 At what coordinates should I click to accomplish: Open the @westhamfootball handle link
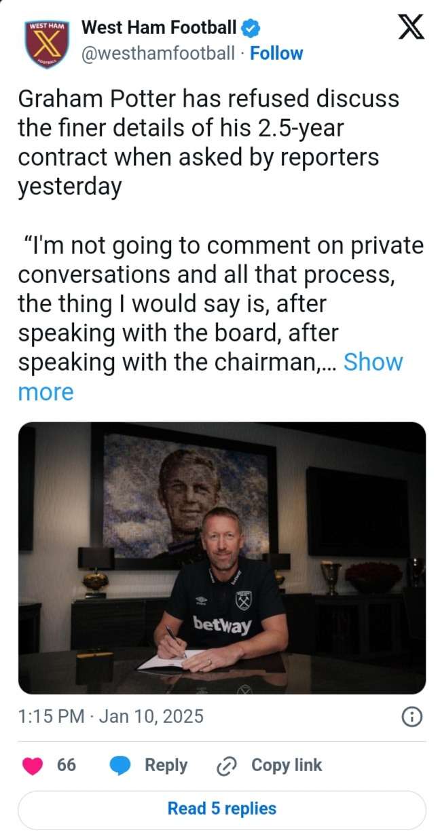(158, 54)
